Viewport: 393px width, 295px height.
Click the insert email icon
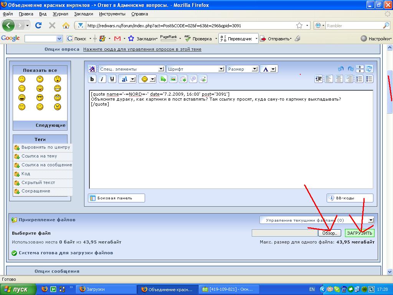click(x=183, y=79)
